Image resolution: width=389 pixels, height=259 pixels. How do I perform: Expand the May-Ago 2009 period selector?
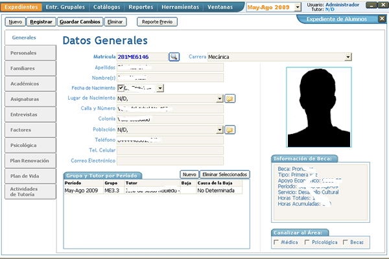[x=298, y=7]
